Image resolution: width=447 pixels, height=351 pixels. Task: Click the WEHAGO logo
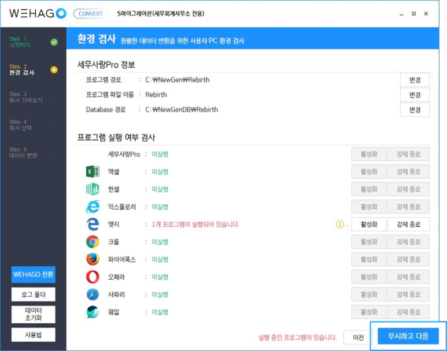click(38, 13)
